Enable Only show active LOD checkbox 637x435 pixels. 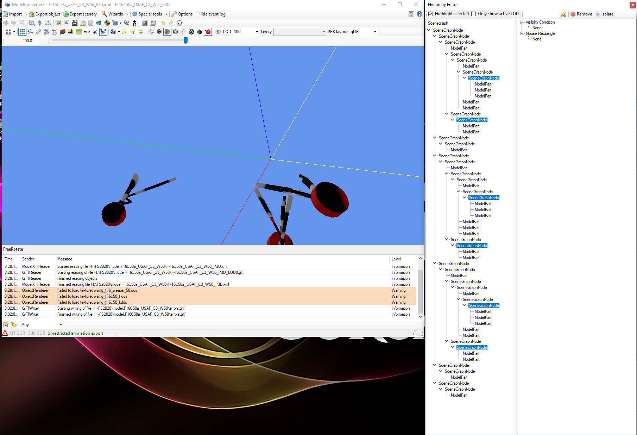click(473, 14)
